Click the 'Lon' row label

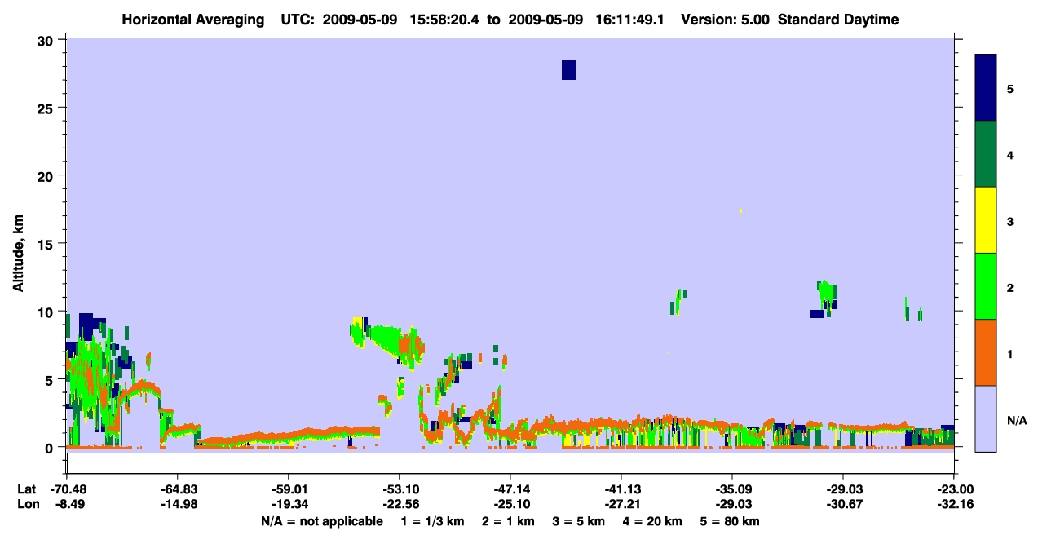point(27,505)
